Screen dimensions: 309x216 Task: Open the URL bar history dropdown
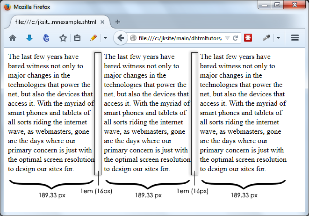(227, 38)
